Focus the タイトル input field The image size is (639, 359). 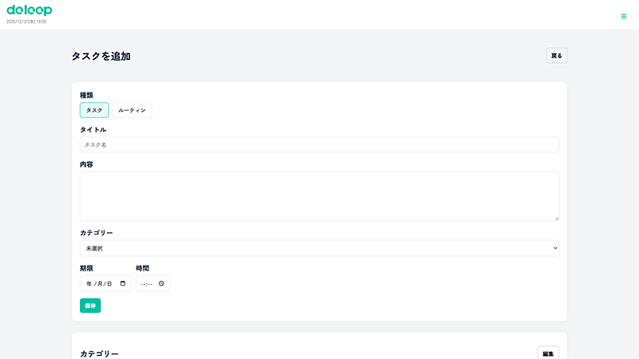pos(319,144)
